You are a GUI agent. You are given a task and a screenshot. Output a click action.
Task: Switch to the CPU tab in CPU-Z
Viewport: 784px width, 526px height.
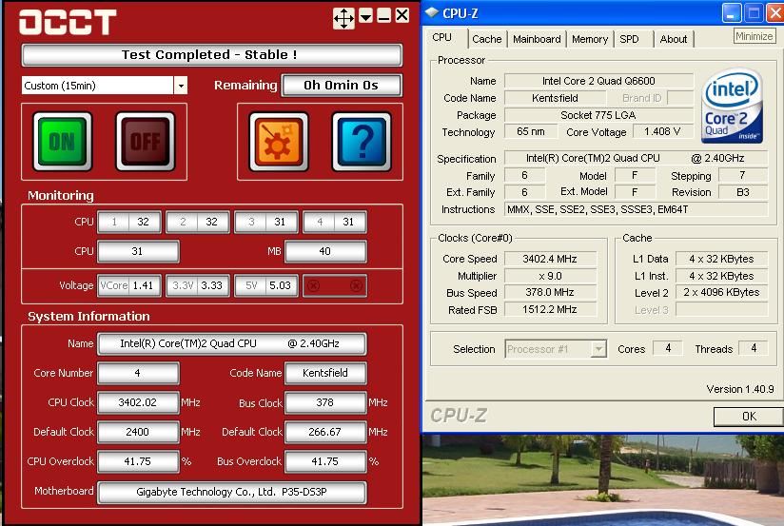pyautogui.click(x=442, y=37)
